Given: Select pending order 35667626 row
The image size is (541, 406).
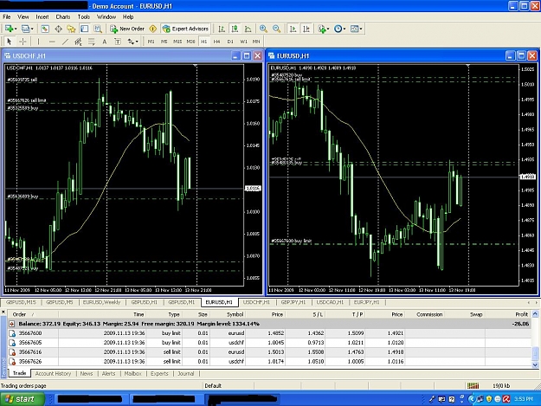Looking at the screenshot, I should point(269,362).
